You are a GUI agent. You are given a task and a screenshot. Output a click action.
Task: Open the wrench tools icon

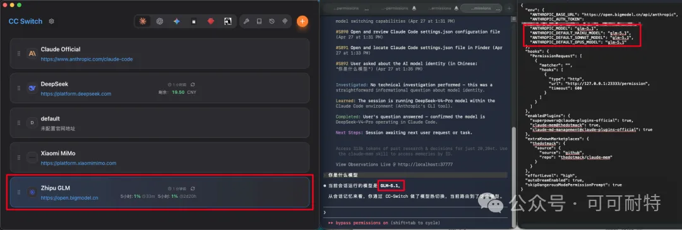(x=246, y=21)
